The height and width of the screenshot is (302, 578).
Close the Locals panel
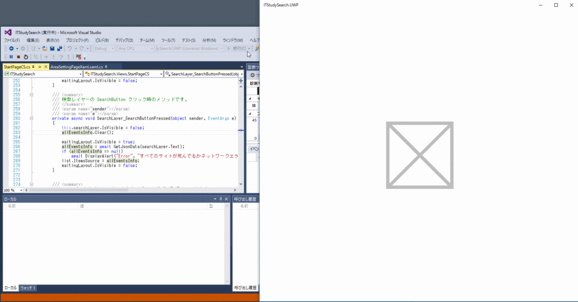pos(226,199)
